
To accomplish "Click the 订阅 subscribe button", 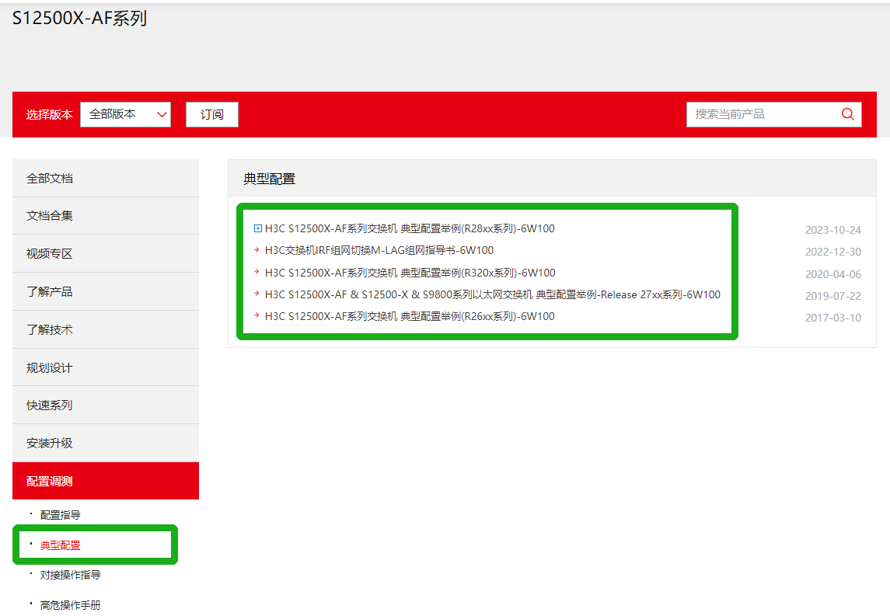I will [x=211, y=115].
